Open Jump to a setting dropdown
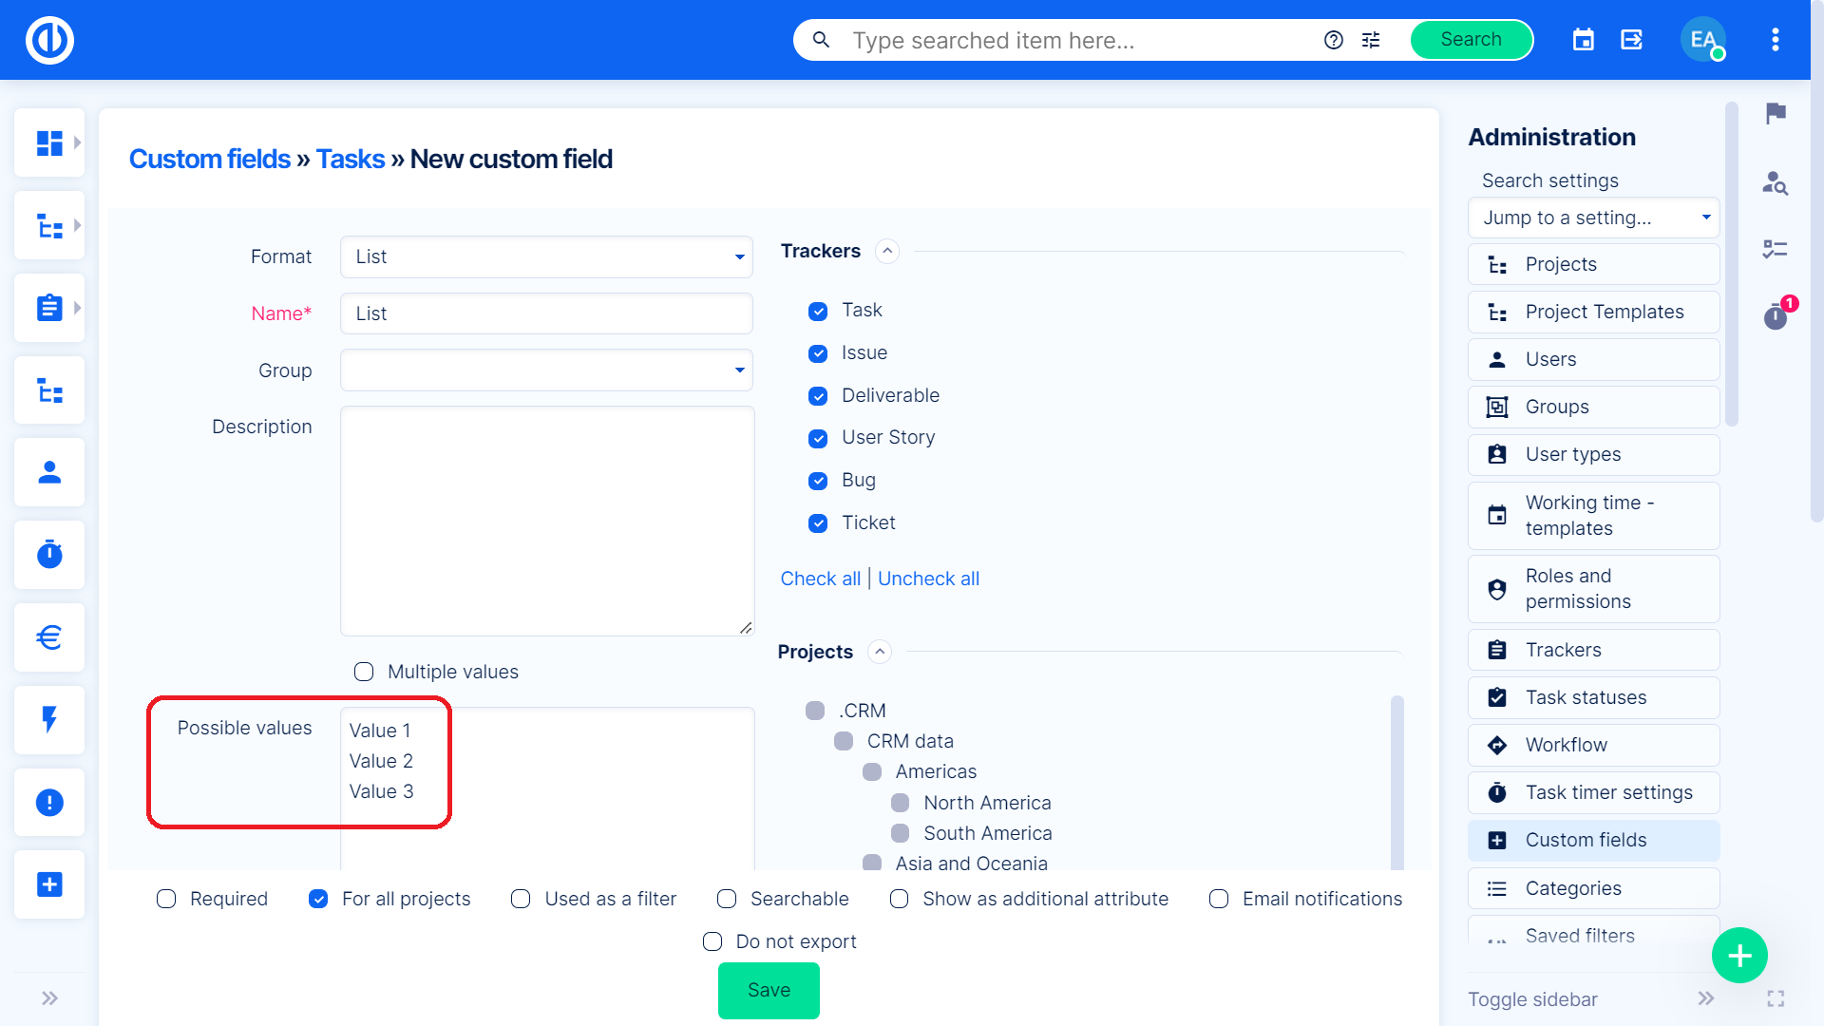1824x1026 pixels. [x=1594, y=218]
